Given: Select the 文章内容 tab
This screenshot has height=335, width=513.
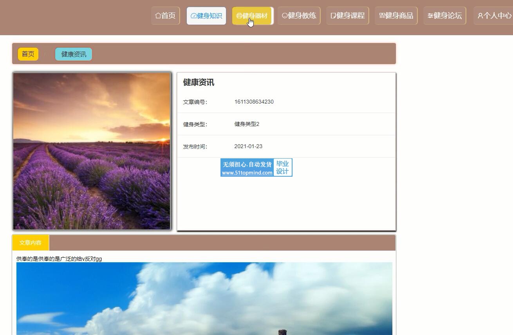Looking at the screenshot, I should click(31, 243).
